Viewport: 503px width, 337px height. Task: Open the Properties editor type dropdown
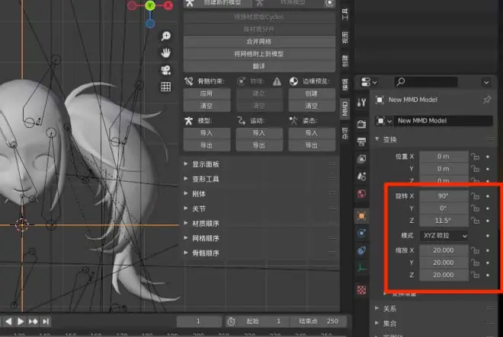point(369,82)
